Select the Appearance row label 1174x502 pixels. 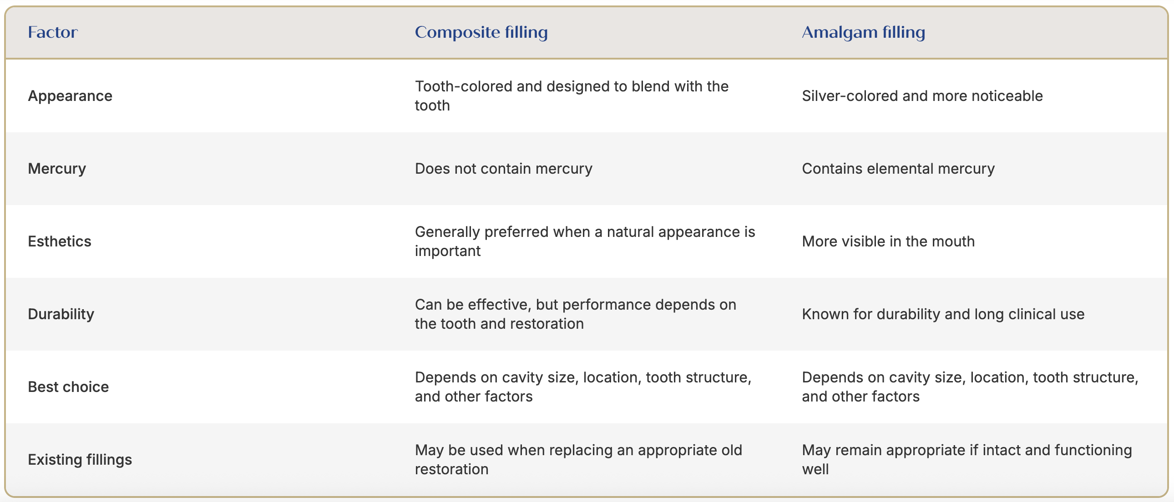click(70, 95)
